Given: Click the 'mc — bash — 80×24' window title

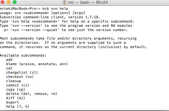Looking at the screenshot, I should tap(88, 2).
